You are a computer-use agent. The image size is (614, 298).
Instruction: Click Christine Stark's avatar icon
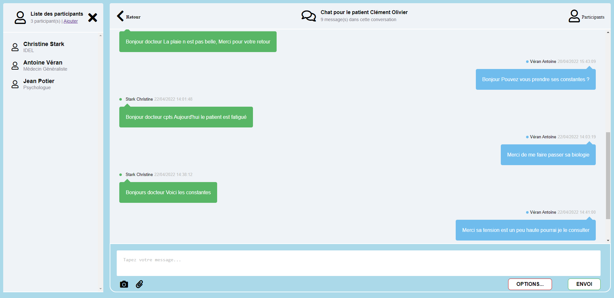(15, 47)
